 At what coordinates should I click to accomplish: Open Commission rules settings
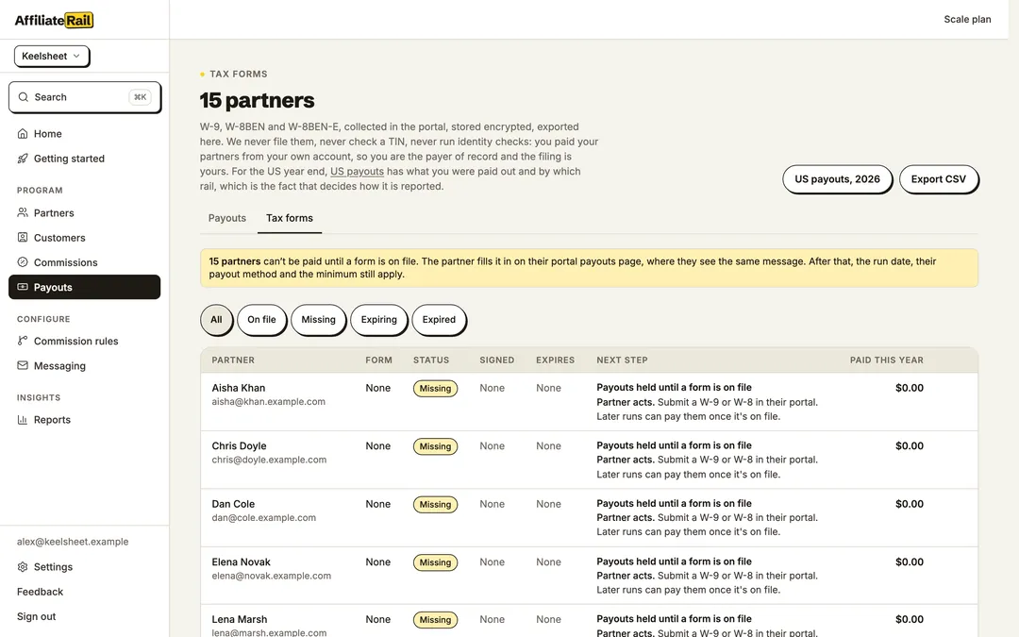pyautogui.click(x=85, y=341)
